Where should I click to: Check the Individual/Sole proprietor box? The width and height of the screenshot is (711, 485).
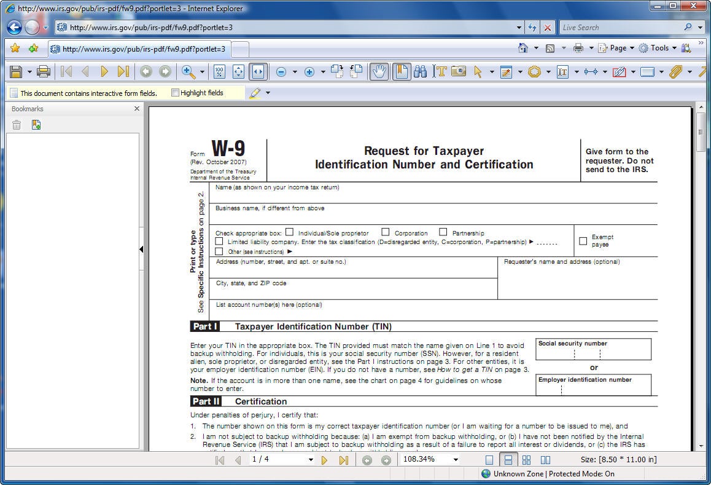click(x=289, y=232)
